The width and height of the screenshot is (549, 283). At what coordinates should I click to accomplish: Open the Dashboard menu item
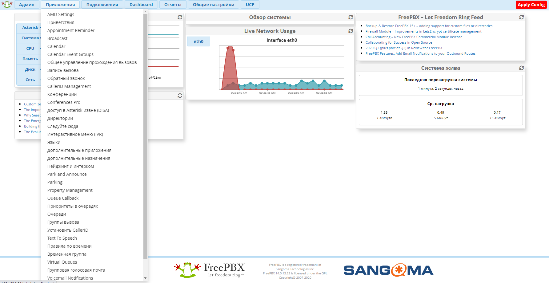[141, 5]
